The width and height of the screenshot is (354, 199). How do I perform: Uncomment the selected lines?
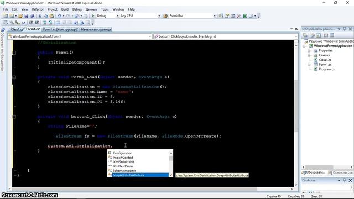pyautogui.click(x=50, y=23)
